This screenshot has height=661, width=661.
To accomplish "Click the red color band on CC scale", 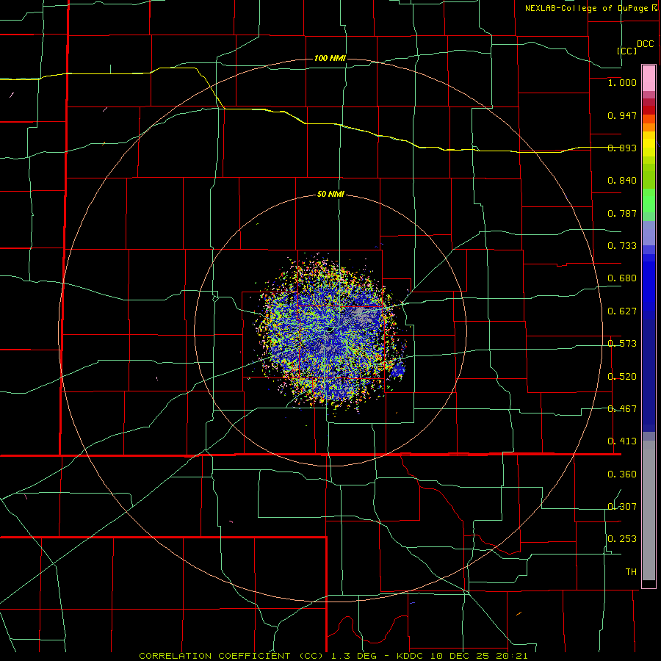I will pyautogui.click(x=649, y=110).
